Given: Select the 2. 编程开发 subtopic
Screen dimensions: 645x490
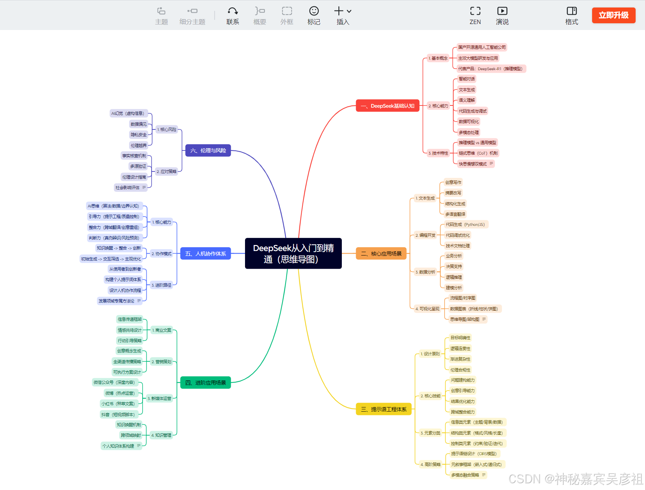Looking at the screenshot, I should (425, 235).
